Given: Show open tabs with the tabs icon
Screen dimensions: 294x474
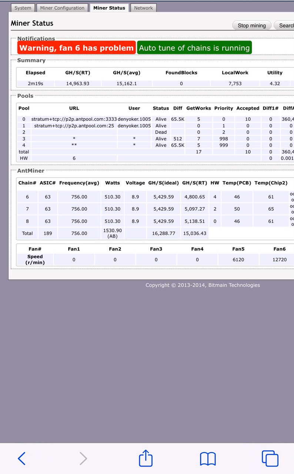Looking at the screenshot, I should click(x=270, y=458).
